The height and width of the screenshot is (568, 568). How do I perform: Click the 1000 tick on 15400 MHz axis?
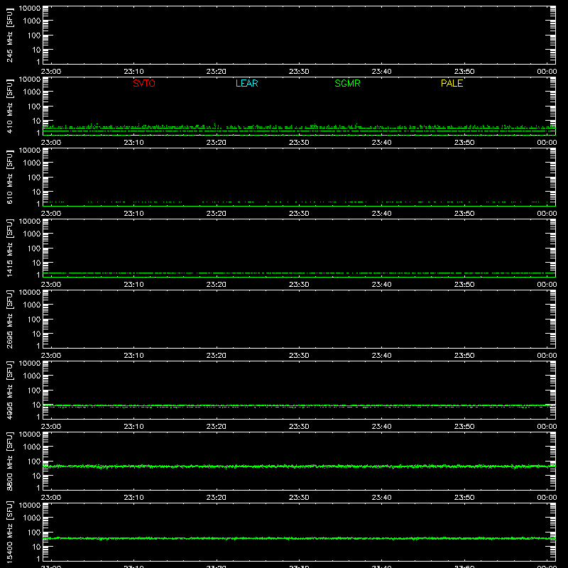(32, 518)
